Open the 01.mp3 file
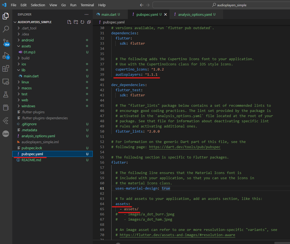The width and height of the screenshot is (290, 244). click(53, 52)
